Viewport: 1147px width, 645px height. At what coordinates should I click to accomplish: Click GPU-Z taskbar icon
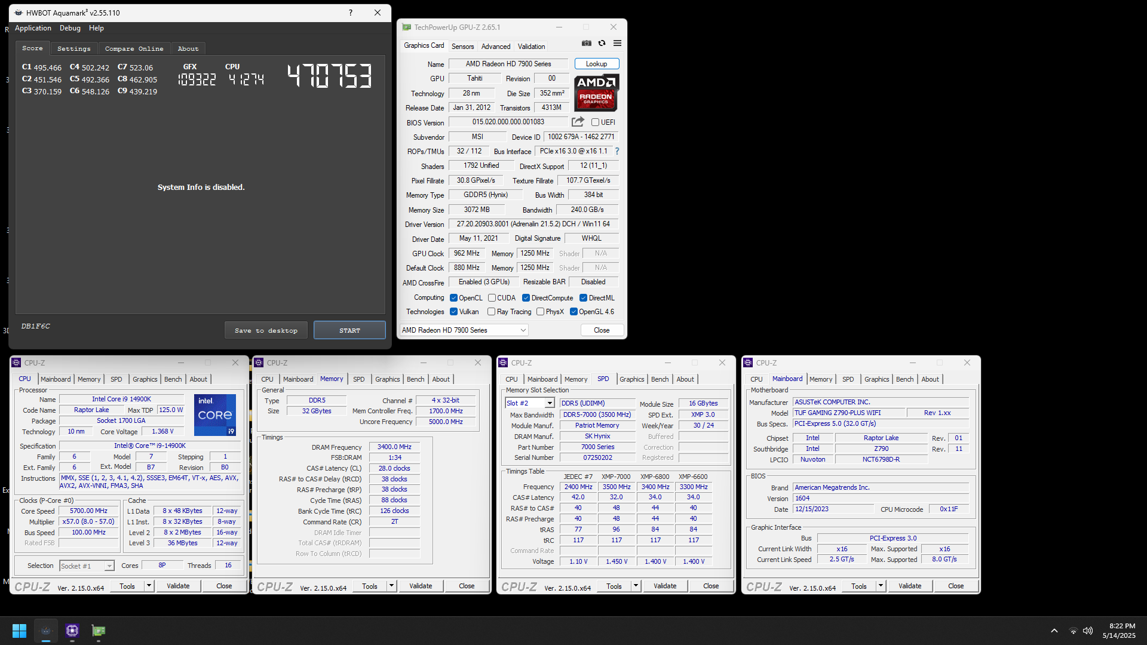(x=99, y=631)
